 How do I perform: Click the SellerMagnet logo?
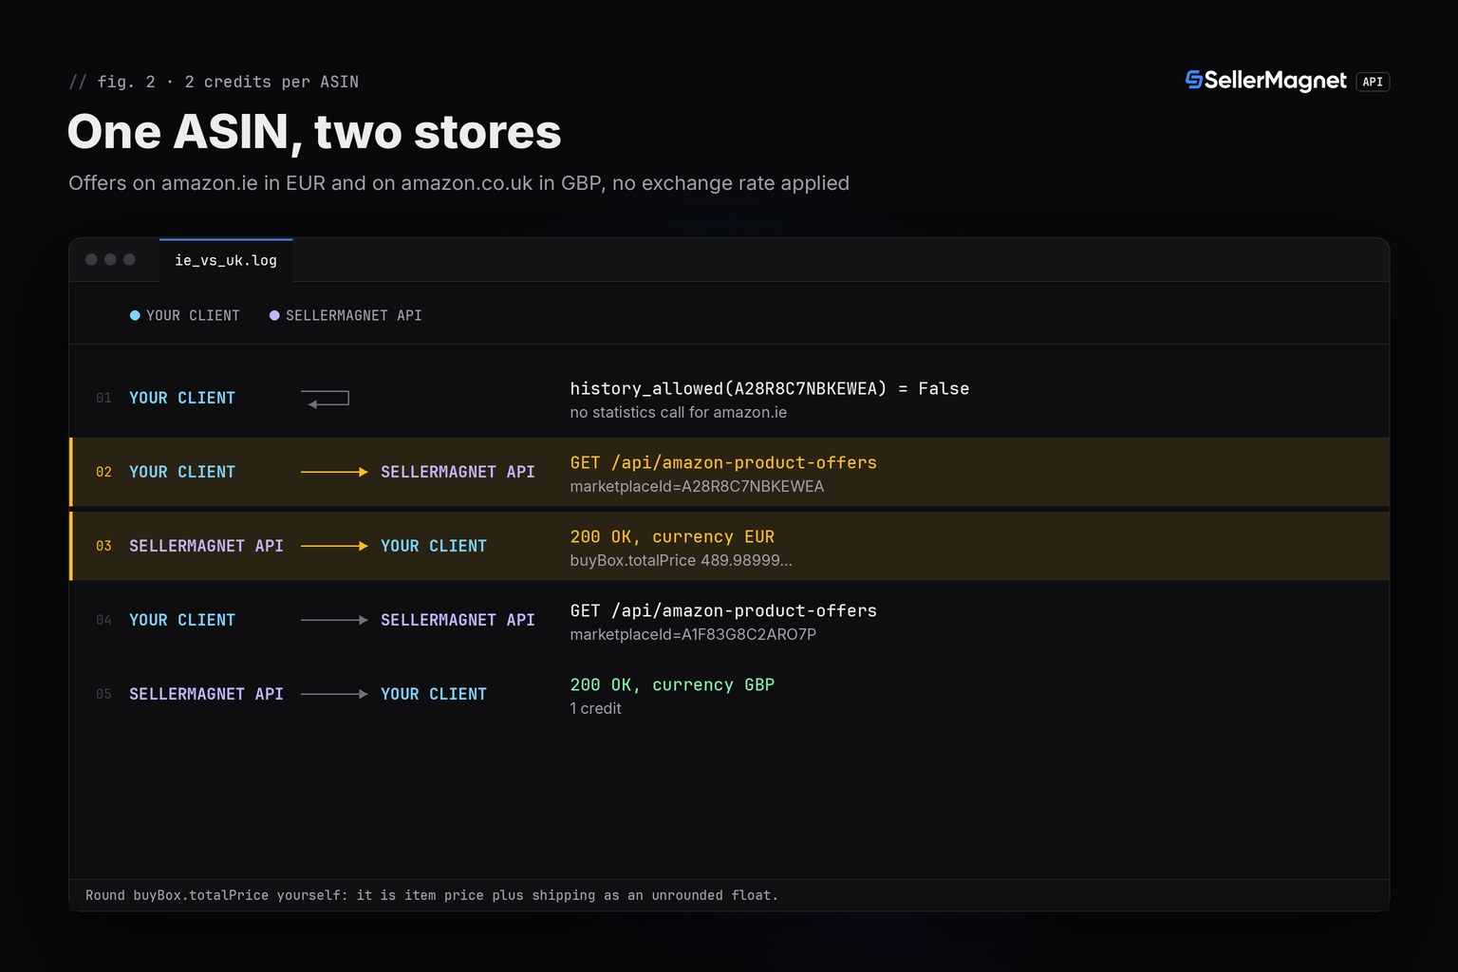[1265, 81]
